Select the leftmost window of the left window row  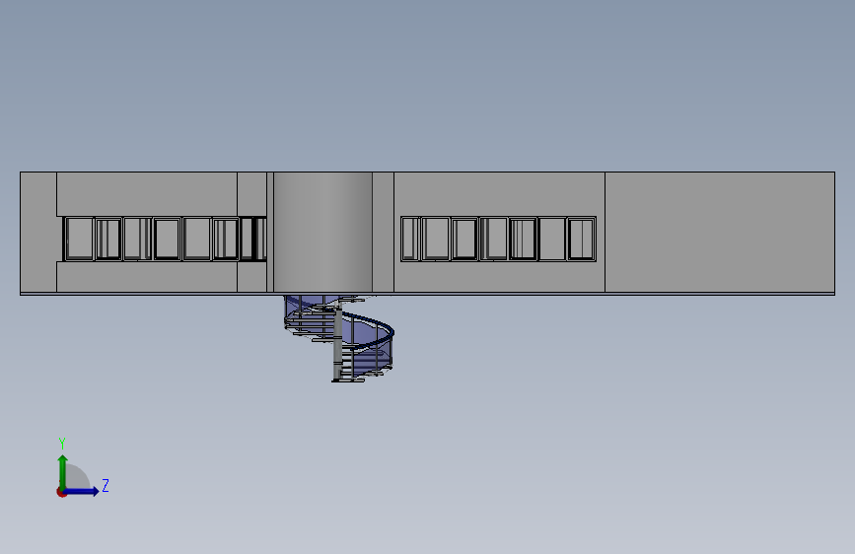[79, 239]
